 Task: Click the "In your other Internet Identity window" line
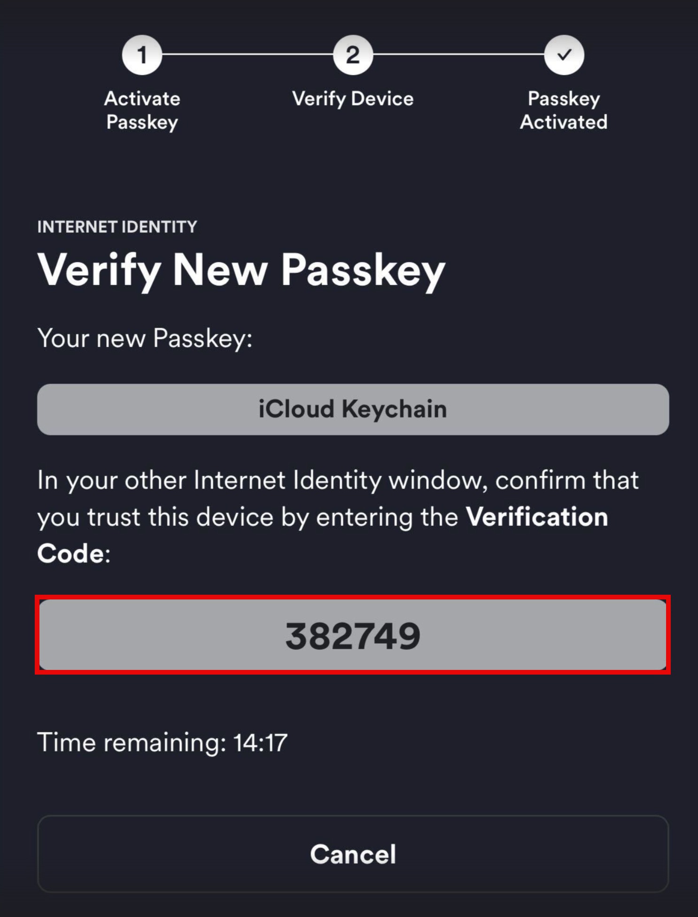pos(338,480)
